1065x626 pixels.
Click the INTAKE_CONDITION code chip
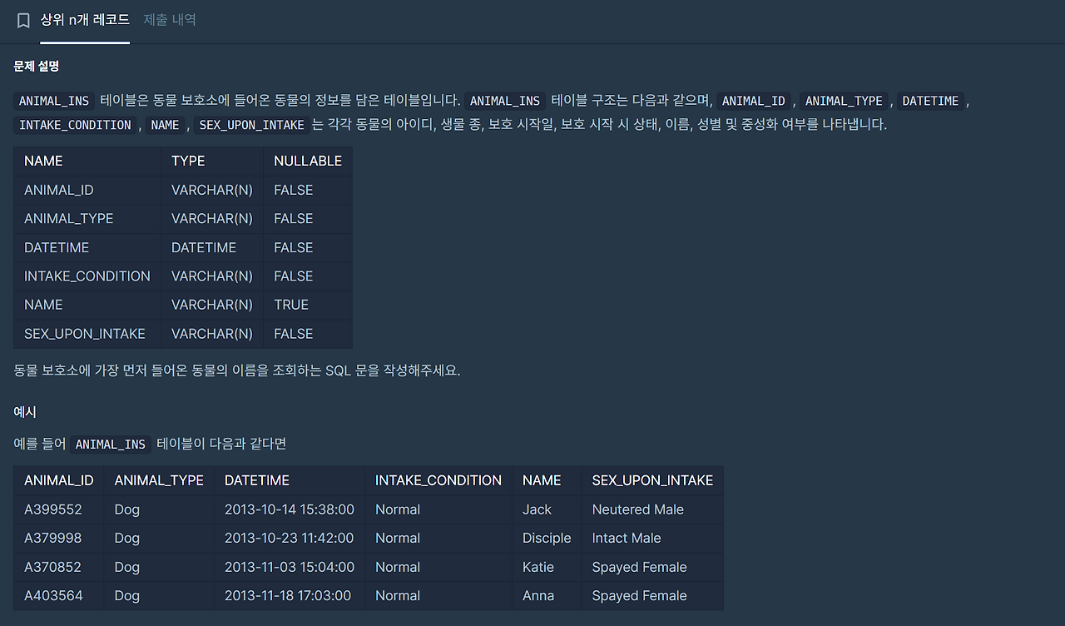75,125
